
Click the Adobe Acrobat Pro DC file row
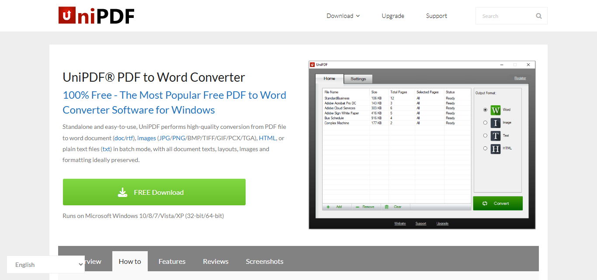click(397, 103)
